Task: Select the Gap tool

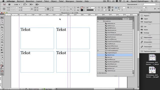Action: coord(2,25)
